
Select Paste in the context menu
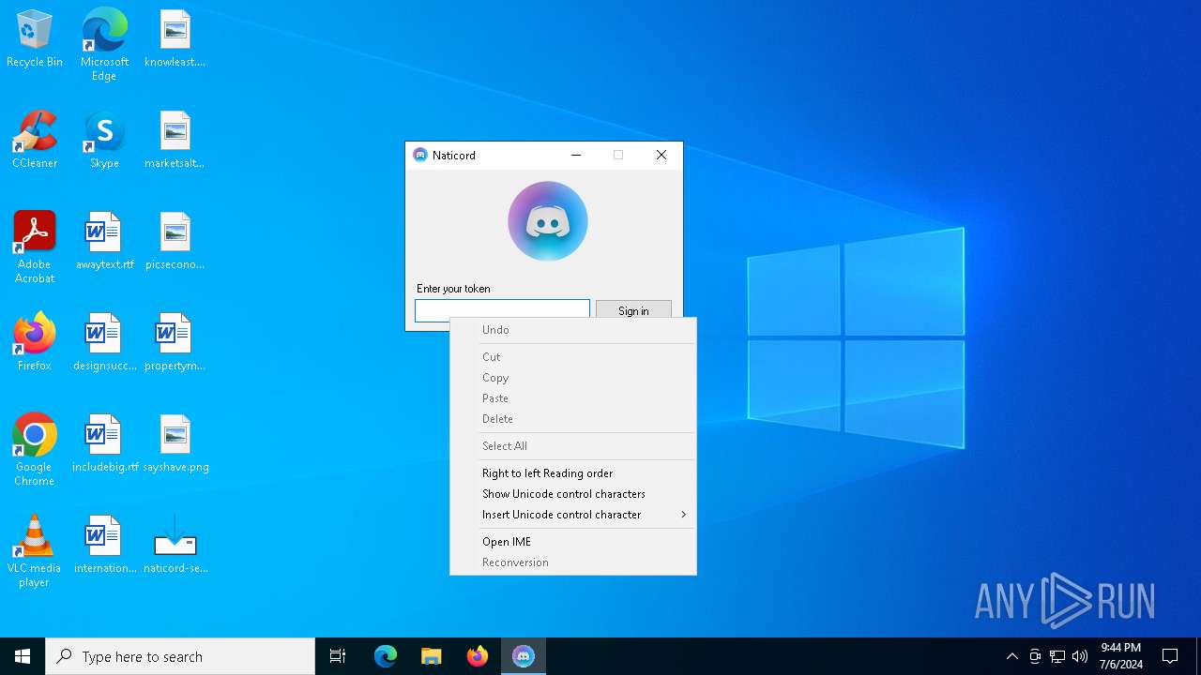click(x=573, y=398)
